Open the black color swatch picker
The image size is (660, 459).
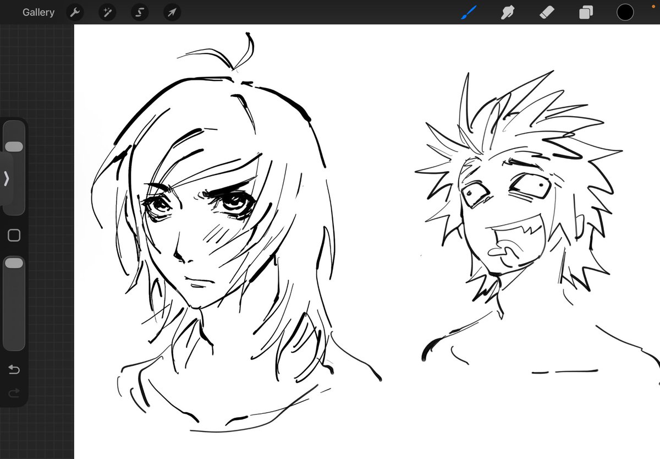coord(625,12)
